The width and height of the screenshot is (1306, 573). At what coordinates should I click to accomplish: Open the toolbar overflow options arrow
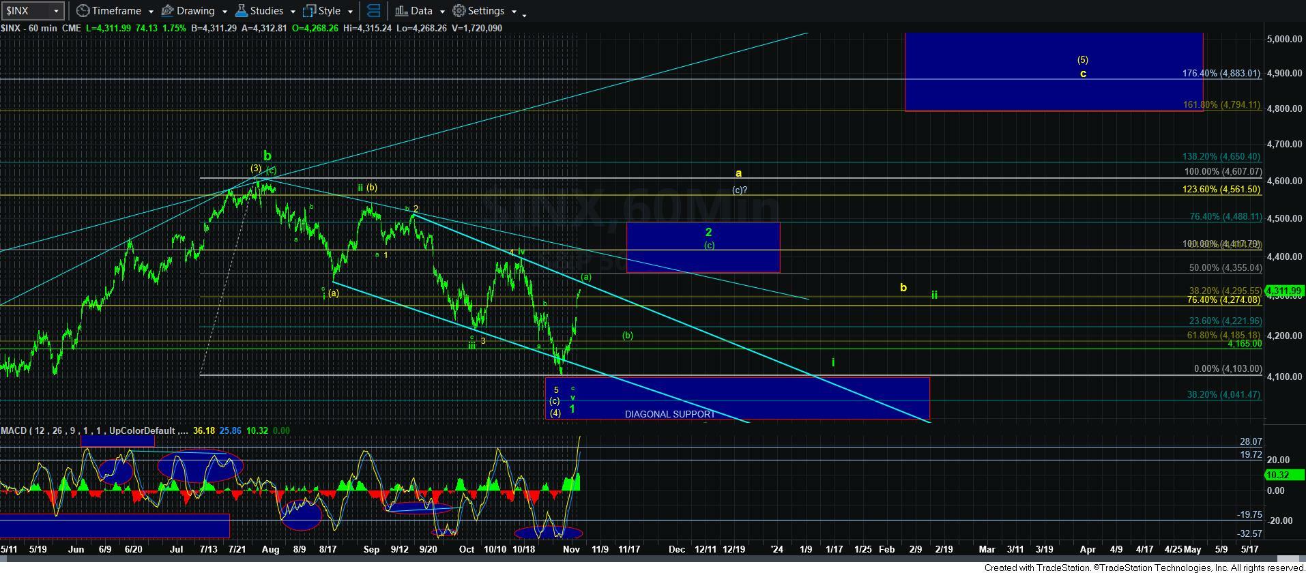click(x=524, y=14)
